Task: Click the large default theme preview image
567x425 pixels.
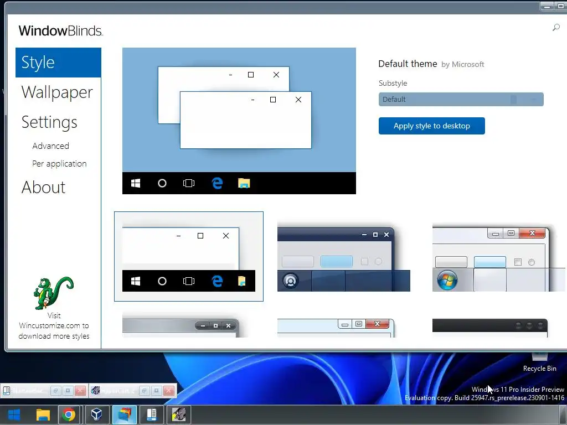Action: pos(239,121)
